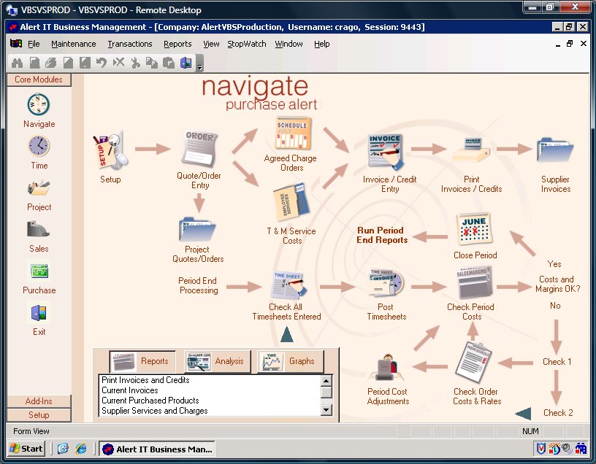Click the Undo arrow toolbar icon
This screenshot has height=464, width=596.
click(102, 63)
